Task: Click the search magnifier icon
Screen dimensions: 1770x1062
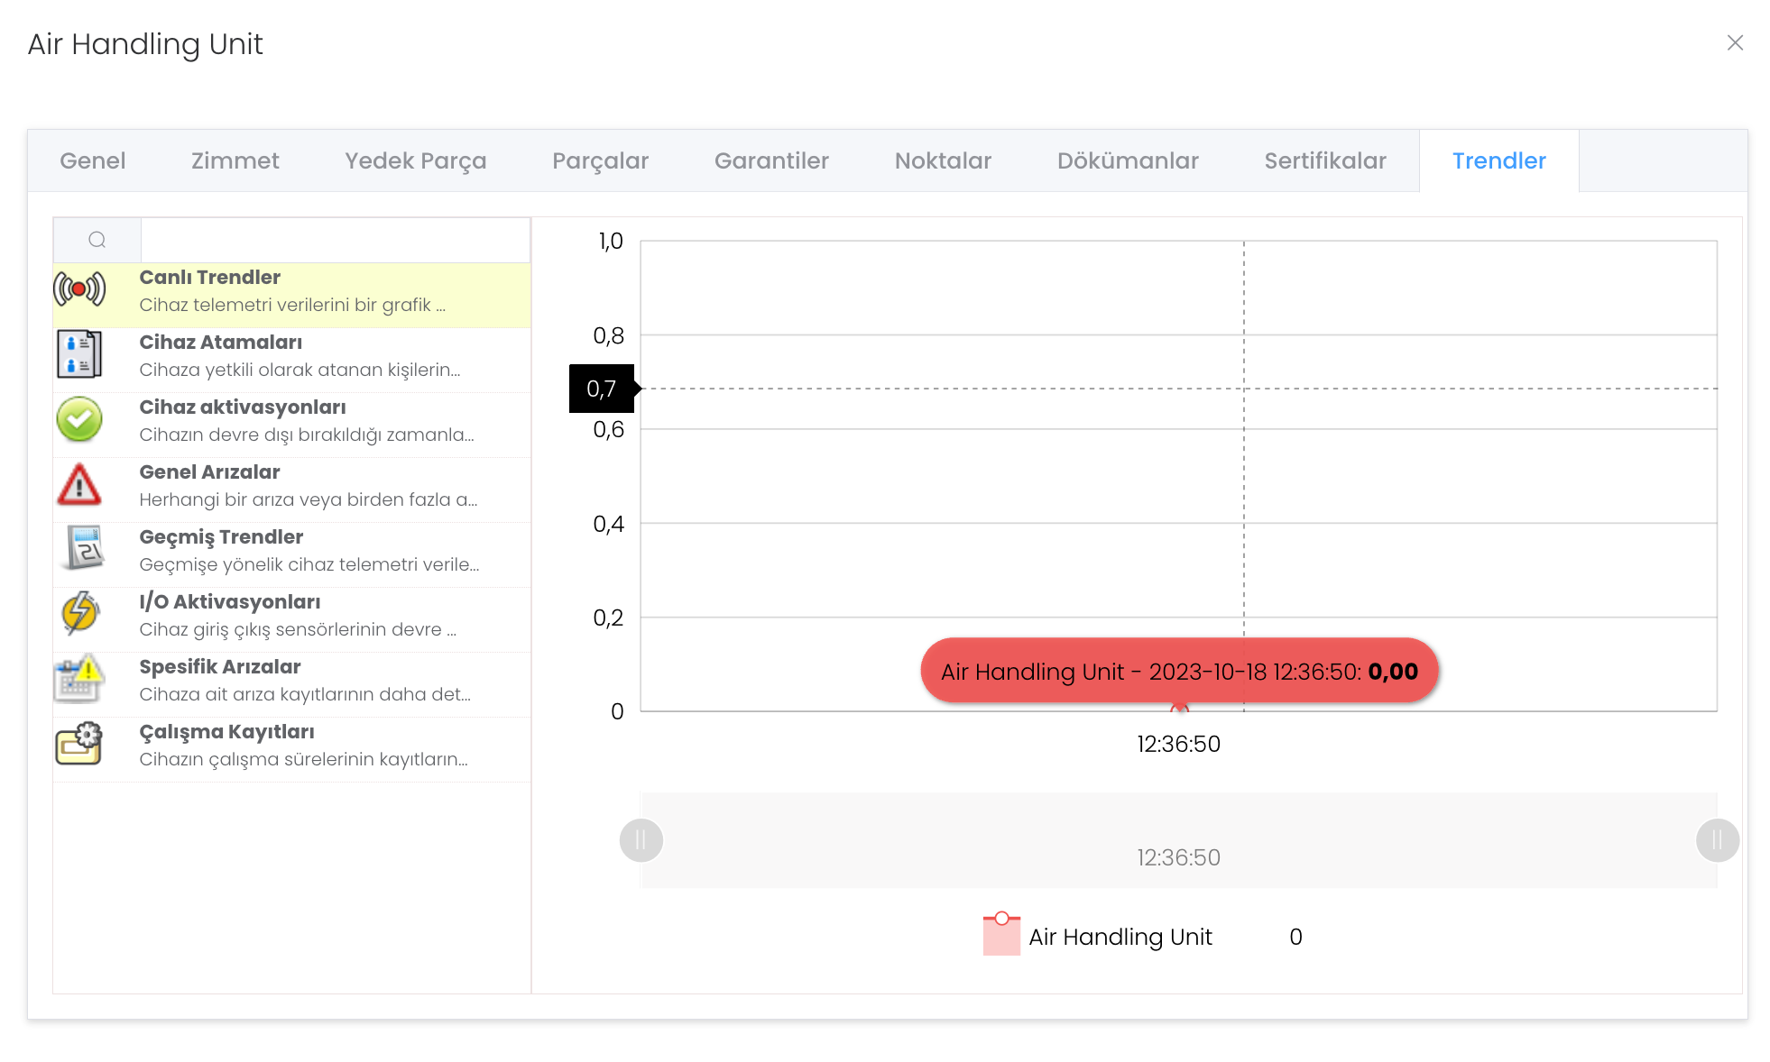Action: pyautogui.click(x=97, y=240)
